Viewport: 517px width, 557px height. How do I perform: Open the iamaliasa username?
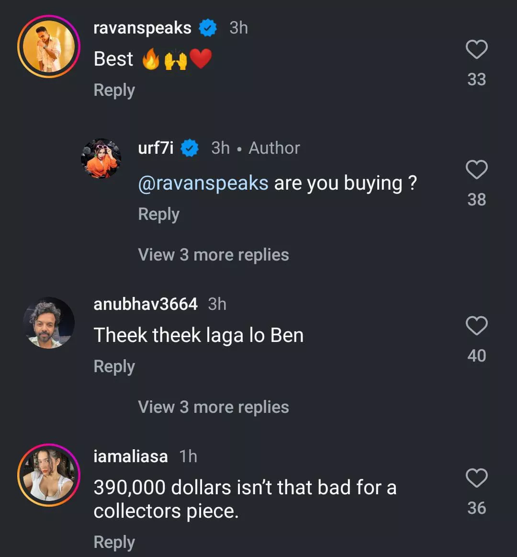(131, 456)
